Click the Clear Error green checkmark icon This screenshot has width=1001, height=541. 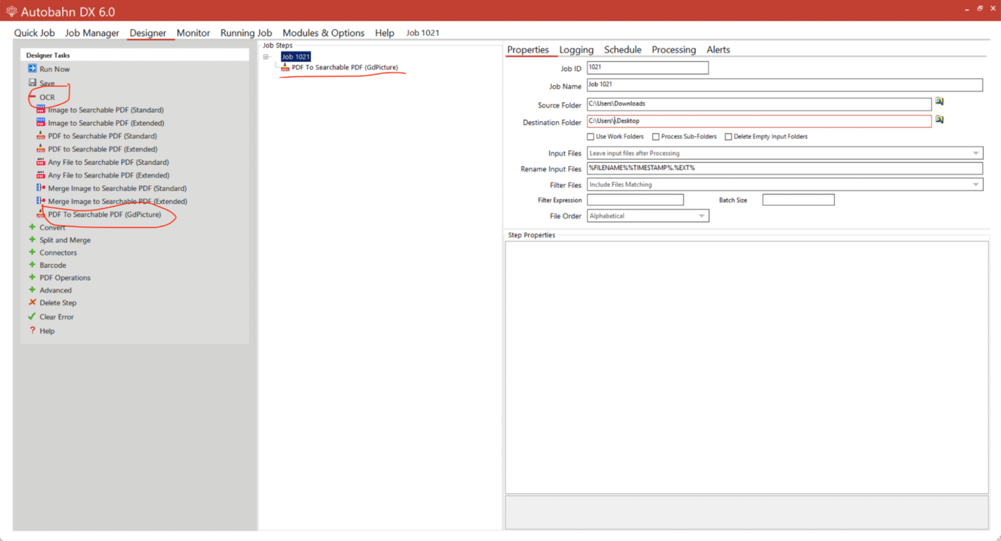31,317
